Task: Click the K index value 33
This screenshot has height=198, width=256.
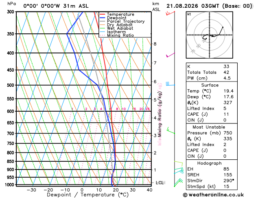Action: [x=226, y=66]
